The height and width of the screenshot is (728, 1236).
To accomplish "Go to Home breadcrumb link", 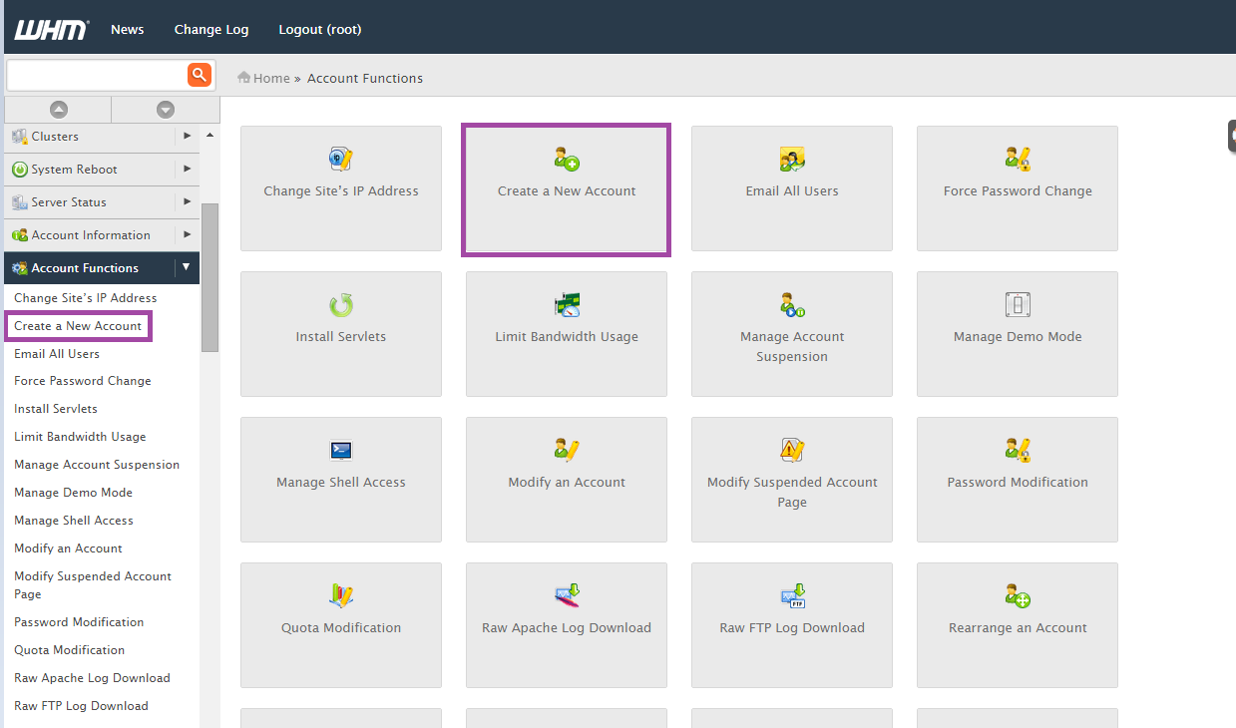I will (x=270, y=79).
